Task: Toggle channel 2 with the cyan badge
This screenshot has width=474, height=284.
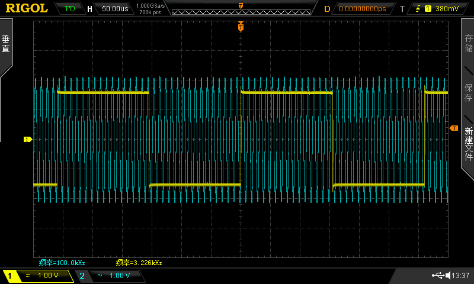Action: tap(82, 276)
